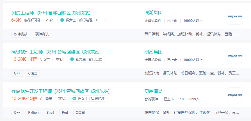Click the Inspur logo in 测试工程师 listing

tap(235, 17)
